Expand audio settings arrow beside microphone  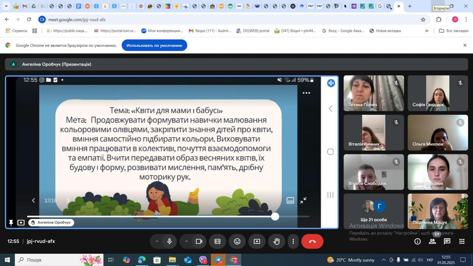(x=157, y=241)
